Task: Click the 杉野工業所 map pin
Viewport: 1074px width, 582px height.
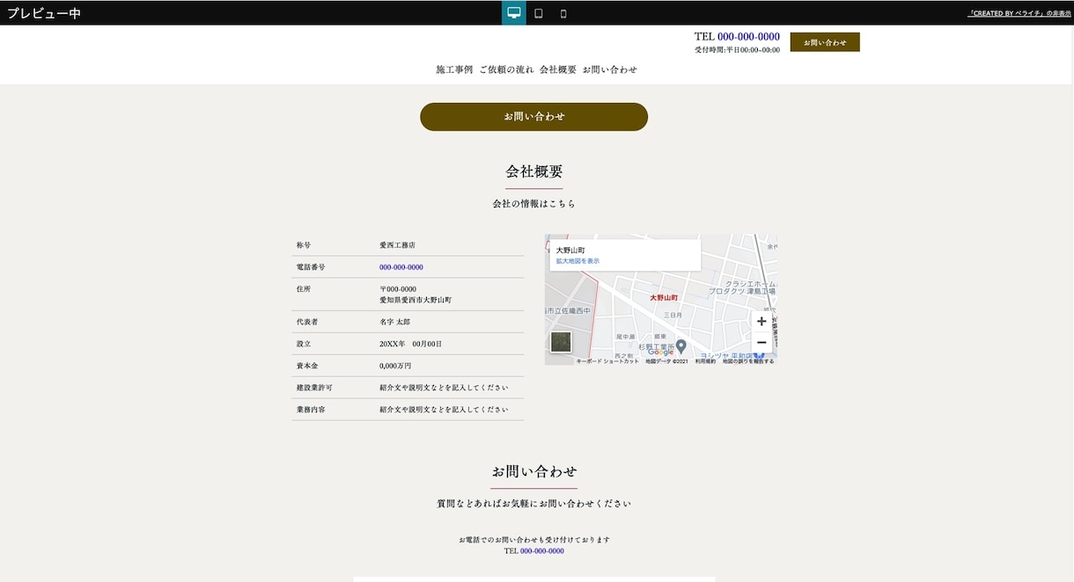Action: tap(681, 345)
